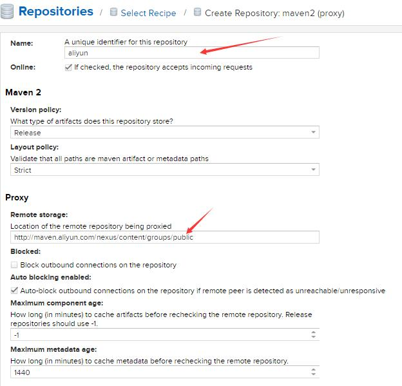Uncheck the Online checkbox

68,67
